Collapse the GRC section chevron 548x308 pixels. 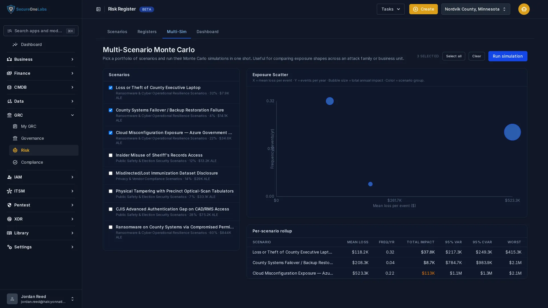(x=72, y=115)
